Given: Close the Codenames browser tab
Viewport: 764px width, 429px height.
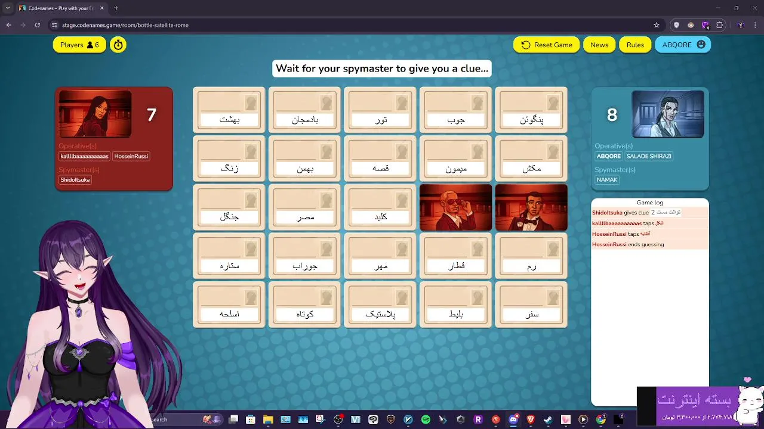Looking at the screenshot, I should 101,8.
